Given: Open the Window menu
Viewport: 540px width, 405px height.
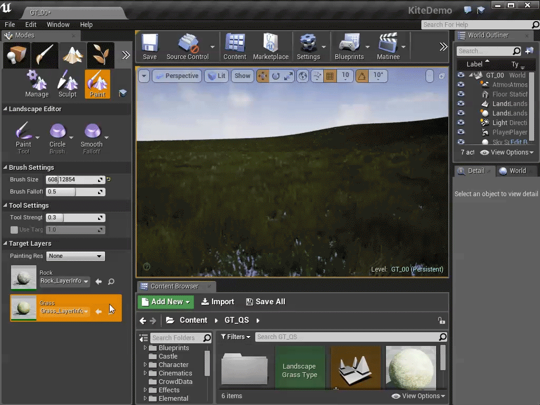Looking at the screenshot, I should [58, 25].
